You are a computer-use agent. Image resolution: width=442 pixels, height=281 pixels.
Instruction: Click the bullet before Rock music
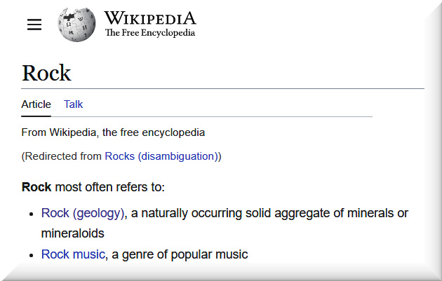tap(30, 255)
